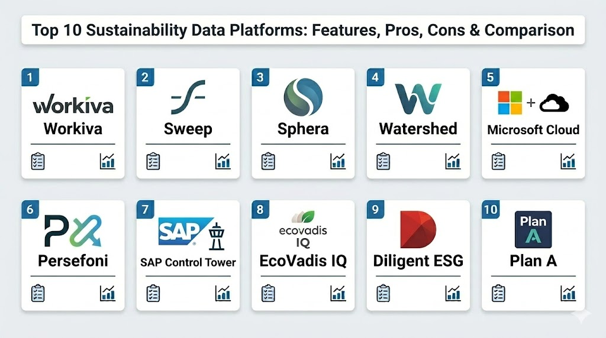Click the EcoVadis IQ leaf logo
Screen dimensions: 606x338
(303, 218)
